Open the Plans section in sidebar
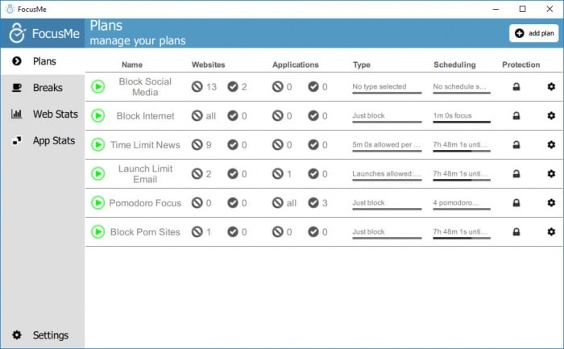This screenshot has height=349, width=564. coord(43,61)
